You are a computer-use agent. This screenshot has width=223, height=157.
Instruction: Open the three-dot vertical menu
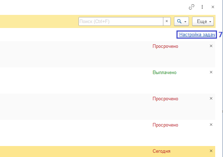click(202, 7)
